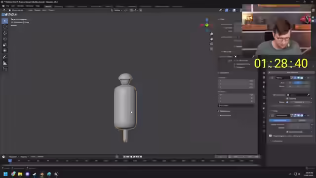Expand the Collections section in the sidebar
316x178 pixels.
[x=224, y=111]
